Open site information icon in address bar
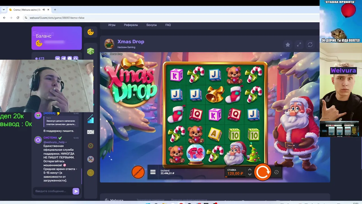362x204 pixels. [x=26, y=18]
